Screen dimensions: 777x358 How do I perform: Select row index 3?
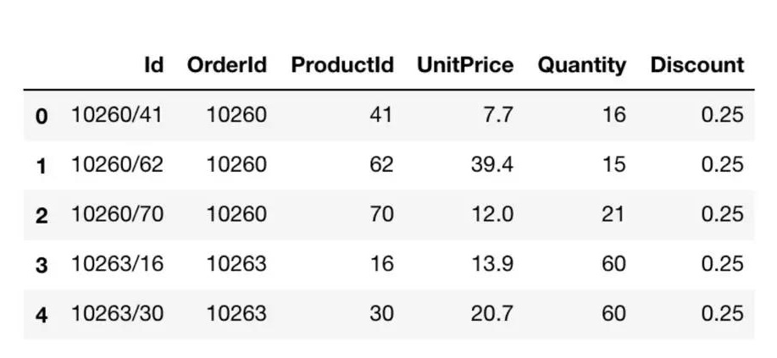[42, 266]
